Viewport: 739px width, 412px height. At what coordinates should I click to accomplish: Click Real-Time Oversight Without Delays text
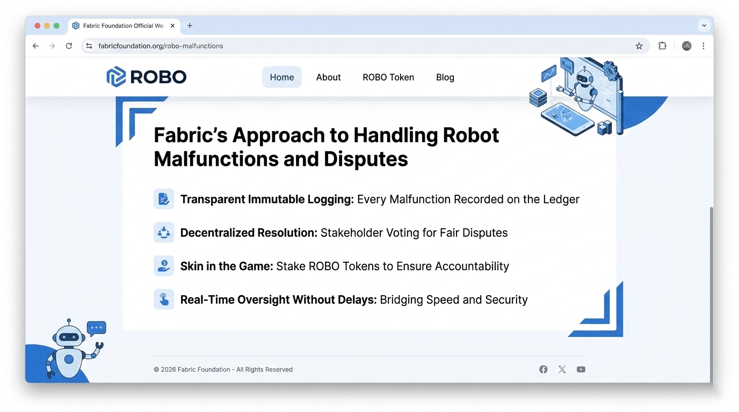tap(278, 299)
